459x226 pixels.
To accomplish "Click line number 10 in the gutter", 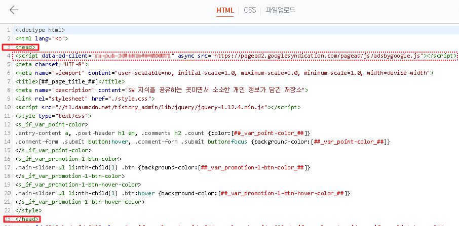I will (x=8, y=107).
